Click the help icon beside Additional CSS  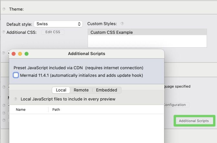click(4, 32)
